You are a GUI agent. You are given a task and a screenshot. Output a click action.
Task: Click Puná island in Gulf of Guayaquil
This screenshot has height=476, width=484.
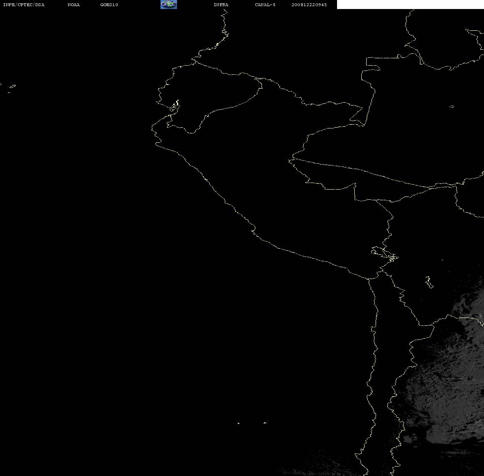(174, 108)
